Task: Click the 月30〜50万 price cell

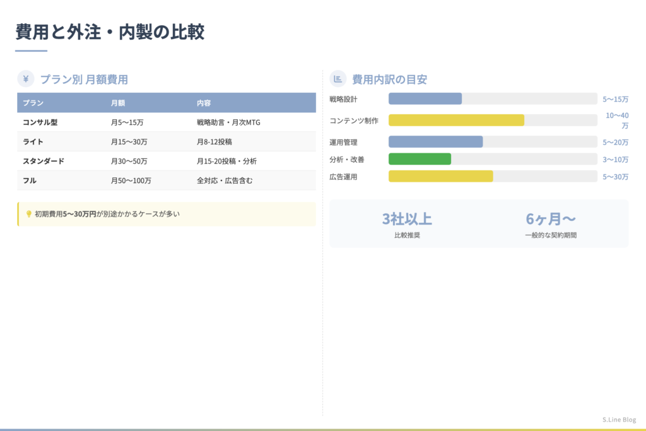Action: click(x=129, y=161)
